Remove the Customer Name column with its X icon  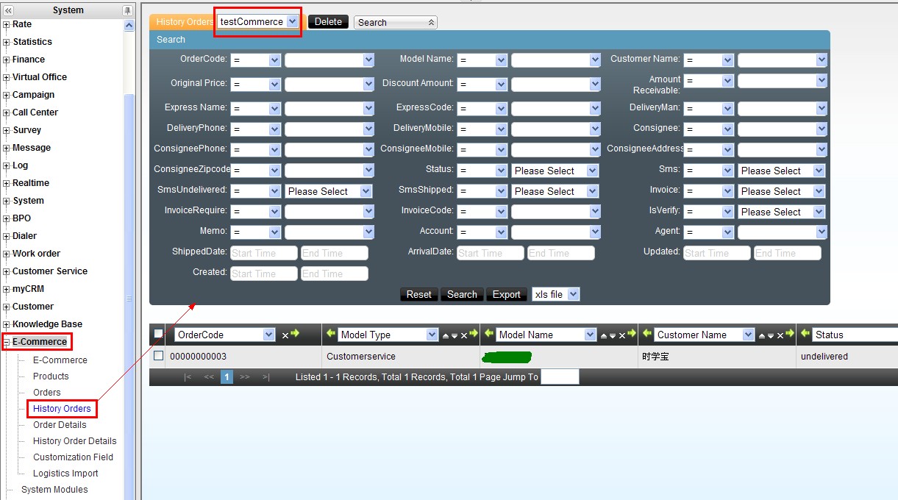point(780,335)
